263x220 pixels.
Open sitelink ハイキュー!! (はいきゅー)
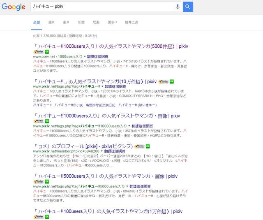137,105
